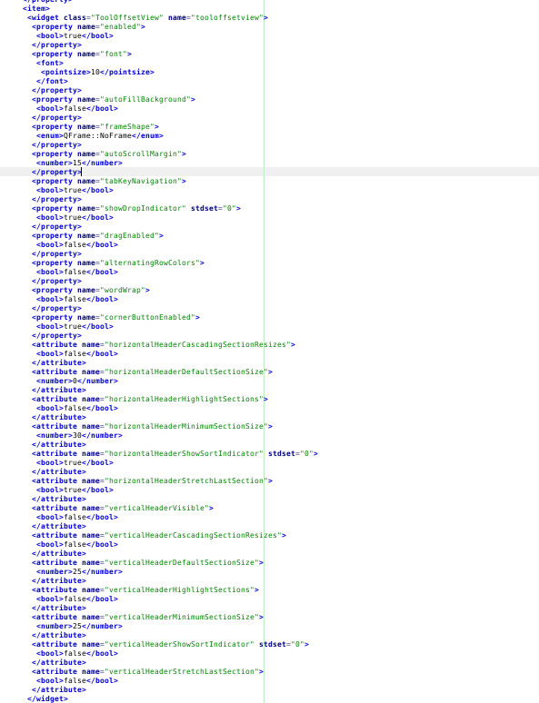Click the tabKeyNavigation property line
Viewport: 539px width, 703px height.
(x=108, y=181)
